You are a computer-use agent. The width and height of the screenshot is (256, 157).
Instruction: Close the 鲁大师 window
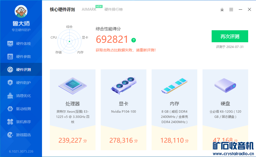249,9
